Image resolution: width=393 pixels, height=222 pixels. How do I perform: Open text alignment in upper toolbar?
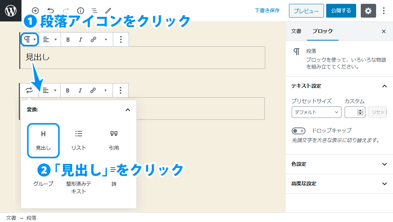(x=50, y=39)
